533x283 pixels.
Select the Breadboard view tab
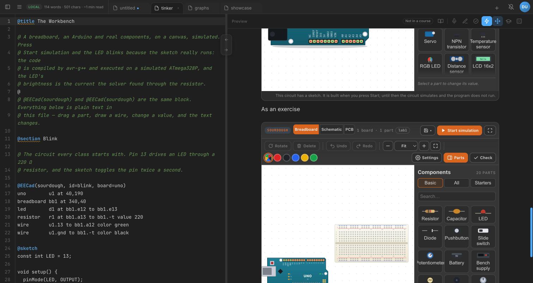pos(306,129)
